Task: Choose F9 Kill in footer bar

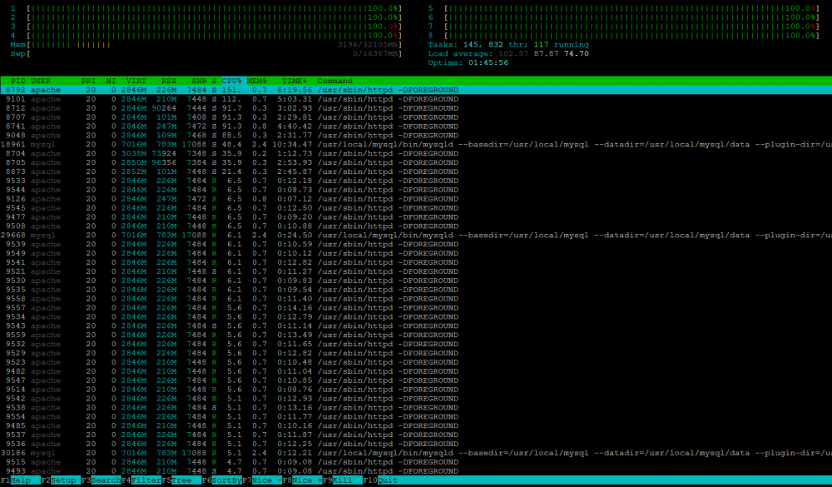Action: click(343, 480)
